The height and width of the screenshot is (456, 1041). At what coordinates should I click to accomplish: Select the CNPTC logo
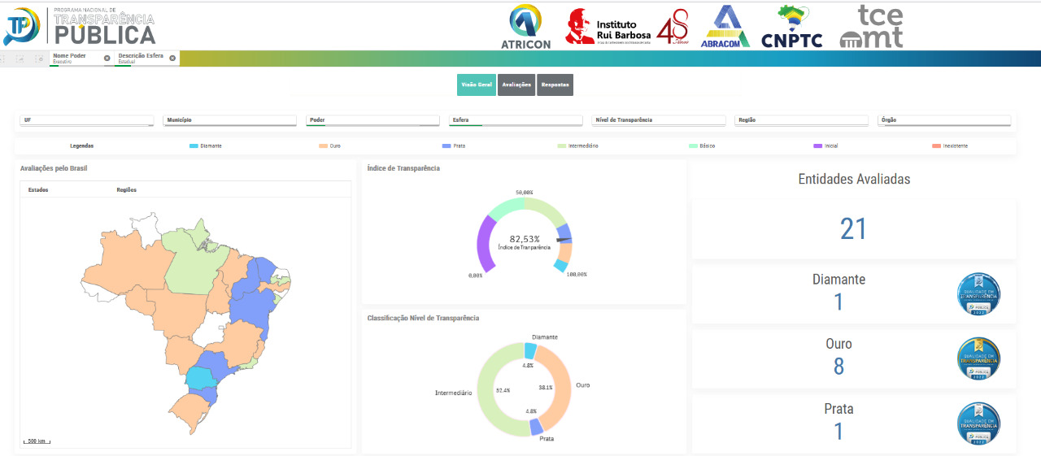pyautogui.click(x=792, y=26)
